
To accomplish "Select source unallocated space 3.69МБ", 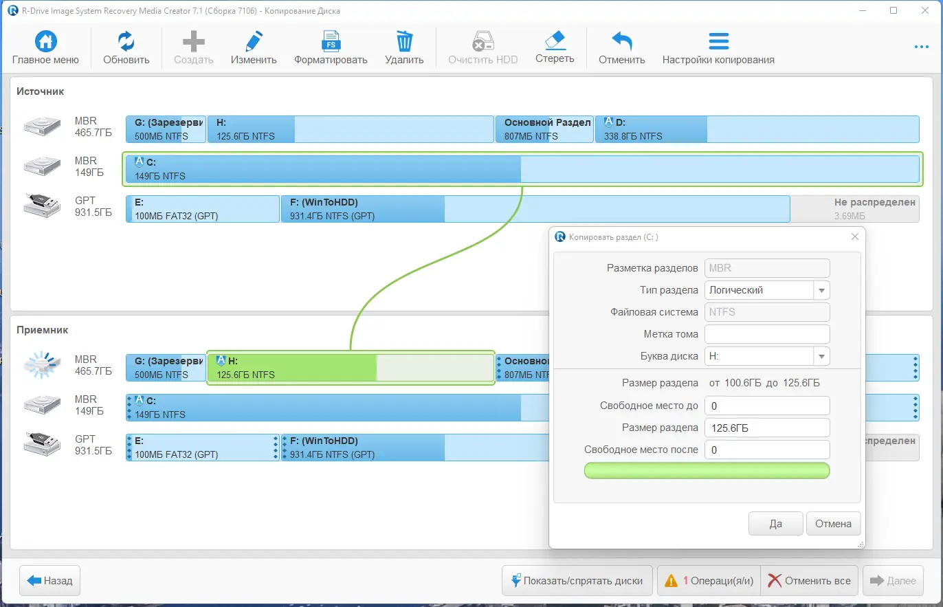I will pyautogui.click(x=854, y=209).
